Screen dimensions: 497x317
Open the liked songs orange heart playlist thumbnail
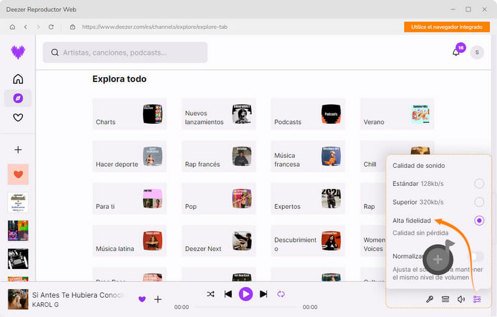tap(18, 174)
